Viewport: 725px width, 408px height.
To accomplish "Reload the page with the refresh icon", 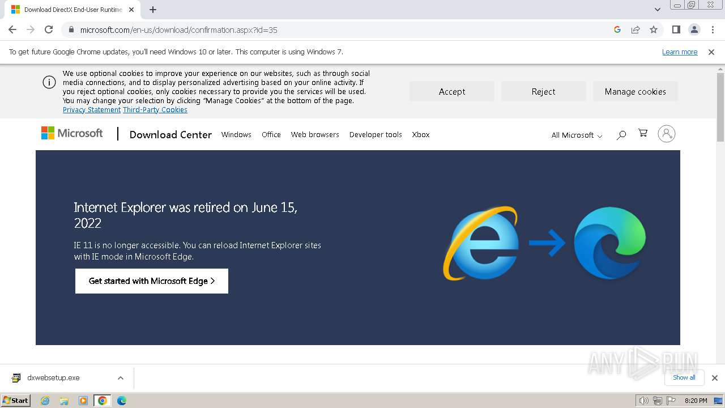I will click(49, 29).
